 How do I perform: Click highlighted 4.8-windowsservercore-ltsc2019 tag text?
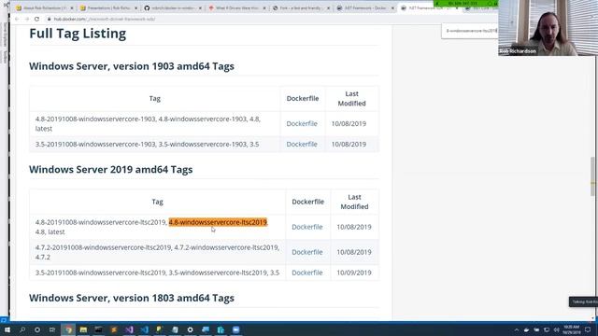[x=218, y=222]
